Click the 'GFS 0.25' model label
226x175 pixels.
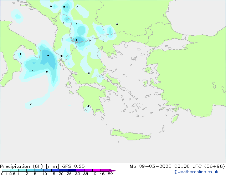click(x=73, y=166)
